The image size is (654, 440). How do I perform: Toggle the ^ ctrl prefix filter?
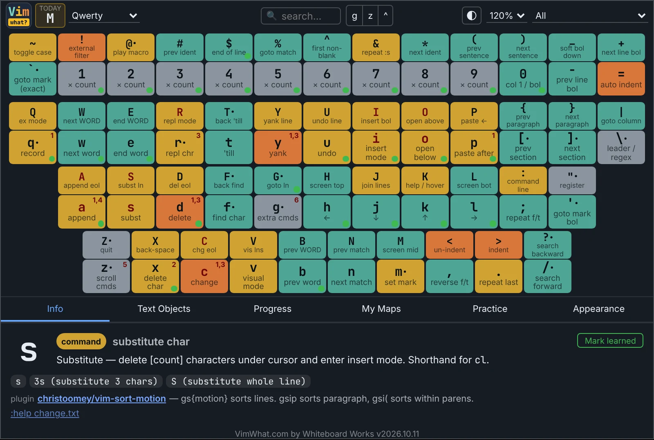click(x=385, y=16)
